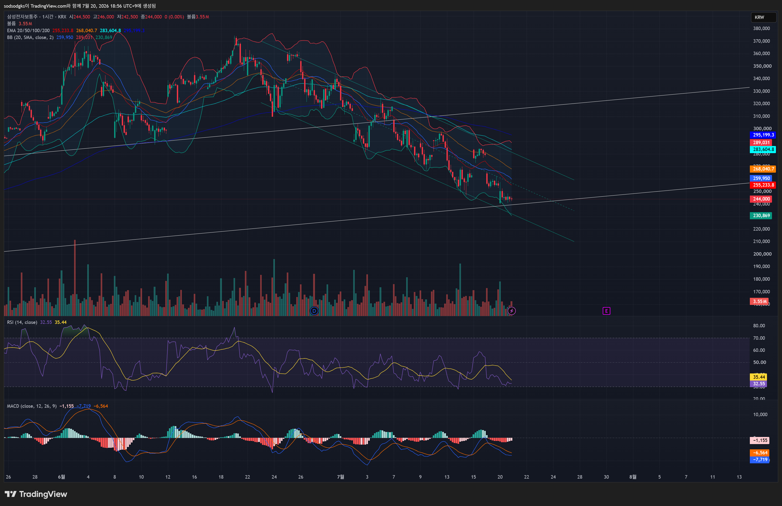Click the cyan 283,604.8 axis price label
The height and width of the screenshot is (506, 782).
point(763,149)
